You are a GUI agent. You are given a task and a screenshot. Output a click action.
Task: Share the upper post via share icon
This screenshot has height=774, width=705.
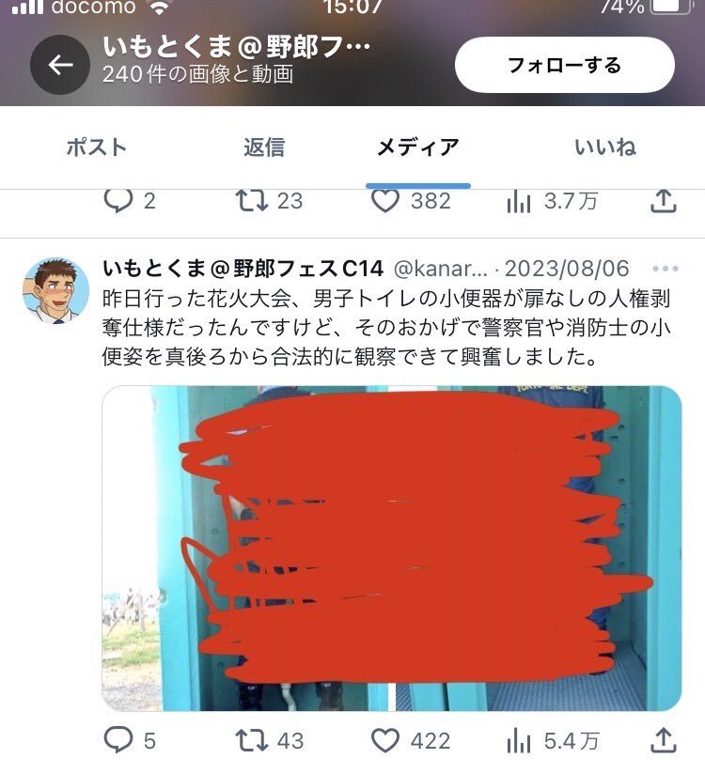[x=663, y=201]
